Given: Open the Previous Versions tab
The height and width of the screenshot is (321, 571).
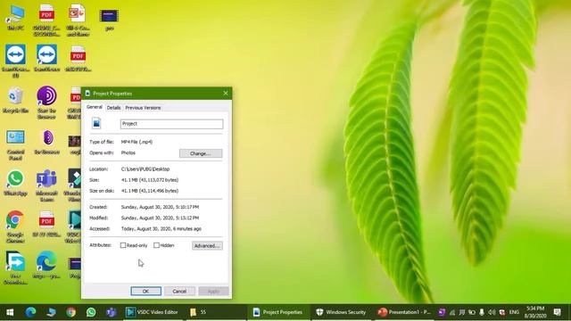Looking at the screenshot, I should click(143, 108).
